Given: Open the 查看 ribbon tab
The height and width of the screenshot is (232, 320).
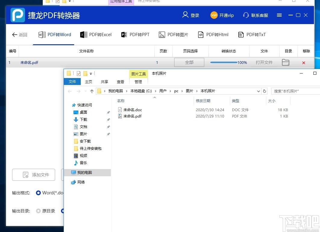Looking at the screenshot, I should [x=121, y=82].
